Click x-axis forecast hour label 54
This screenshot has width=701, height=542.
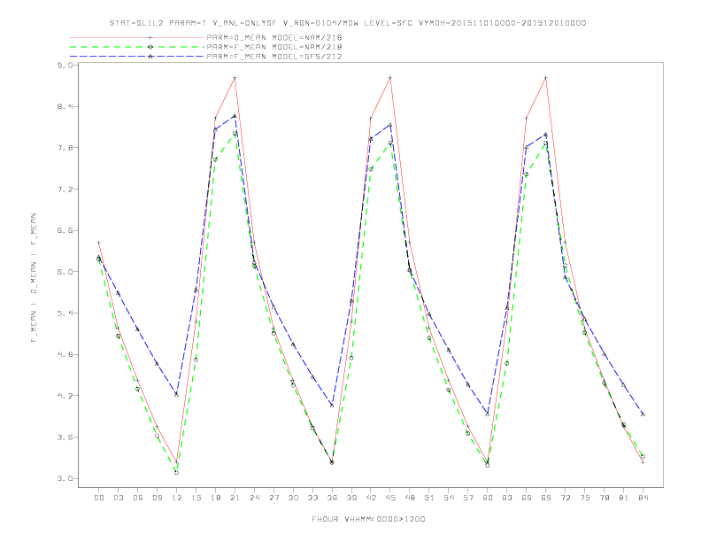449,498
